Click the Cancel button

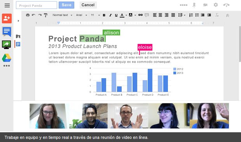pos(88,5)
